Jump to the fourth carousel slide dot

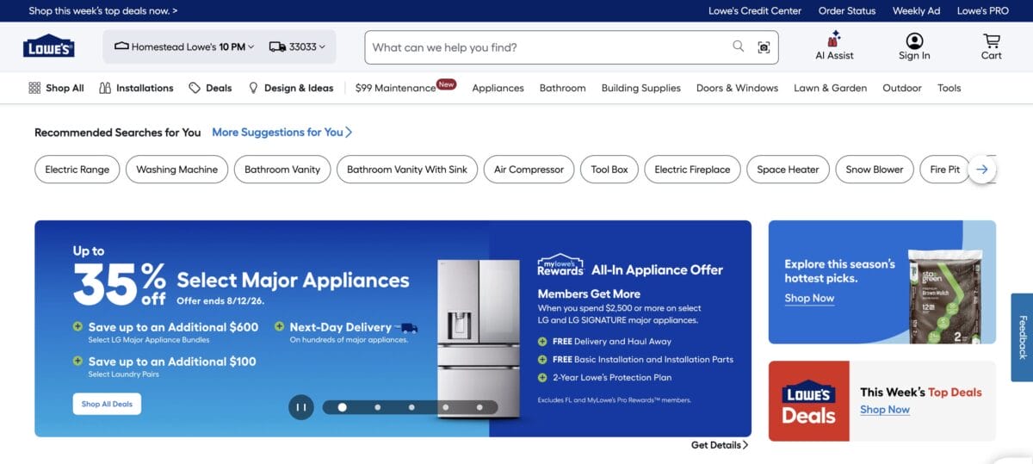tap(445, 407)
